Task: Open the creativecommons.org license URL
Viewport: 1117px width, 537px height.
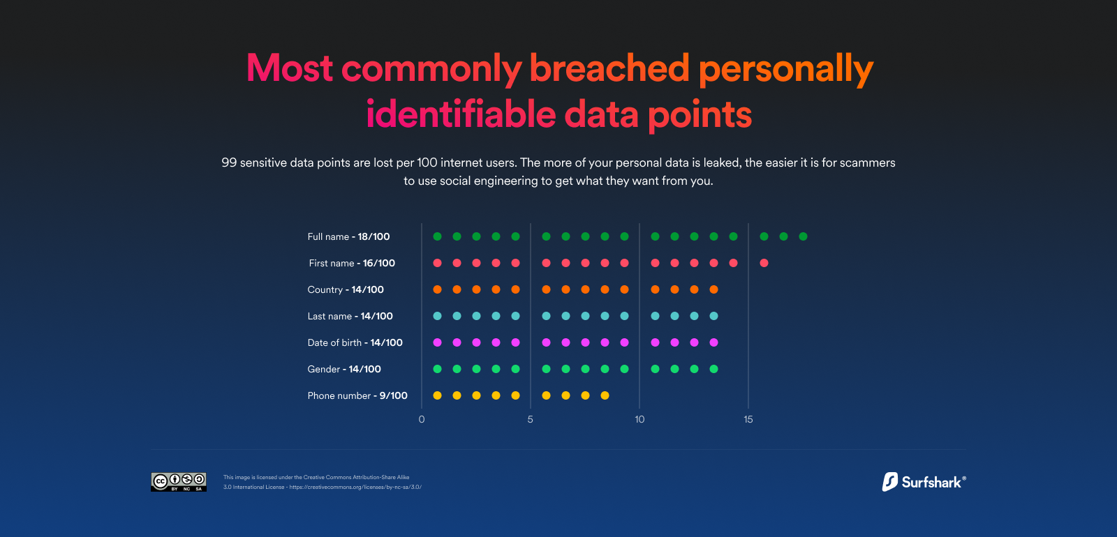Action: point(355,487)
